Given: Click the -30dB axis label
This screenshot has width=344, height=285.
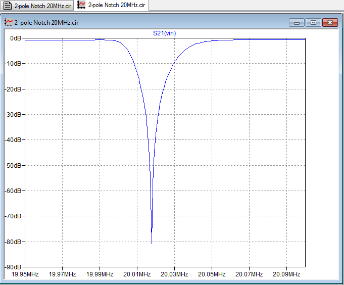Looking at the screenshot, I should coord(13,115).
